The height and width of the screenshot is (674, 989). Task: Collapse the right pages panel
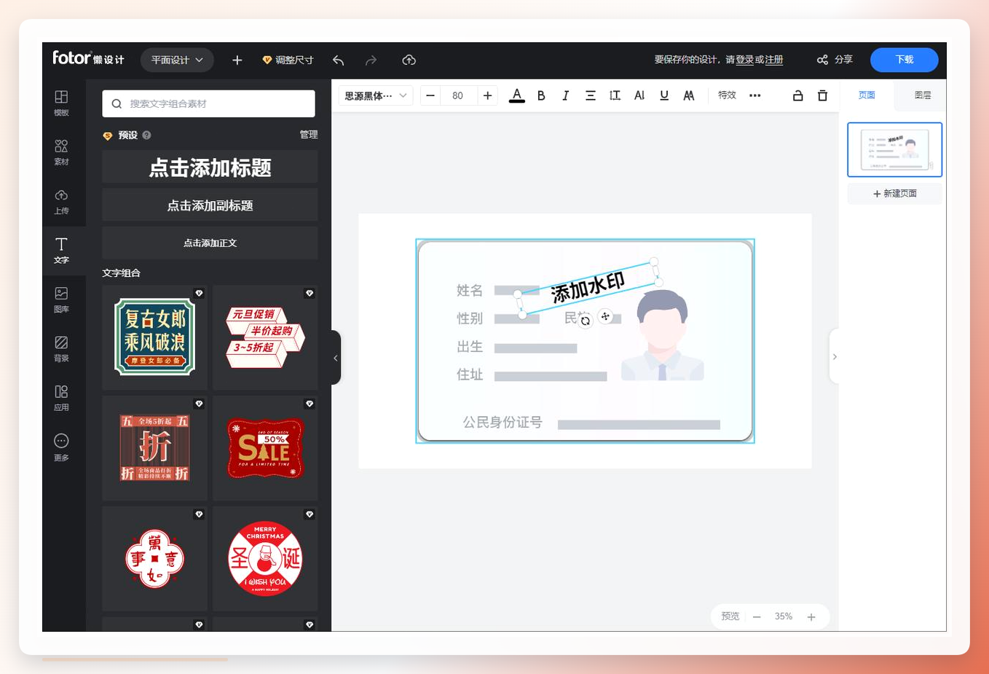click(x=835, y=356)
